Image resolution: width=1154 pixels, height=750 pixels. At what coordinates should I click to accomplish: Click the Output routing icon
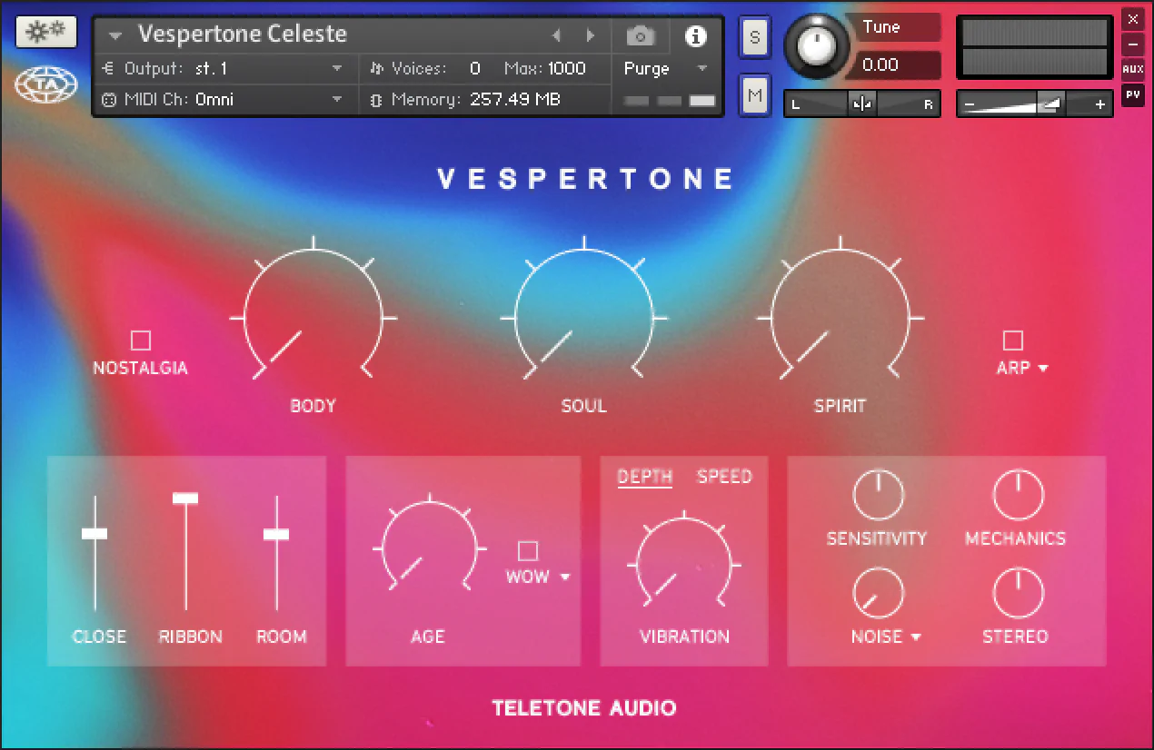point(109,68)
